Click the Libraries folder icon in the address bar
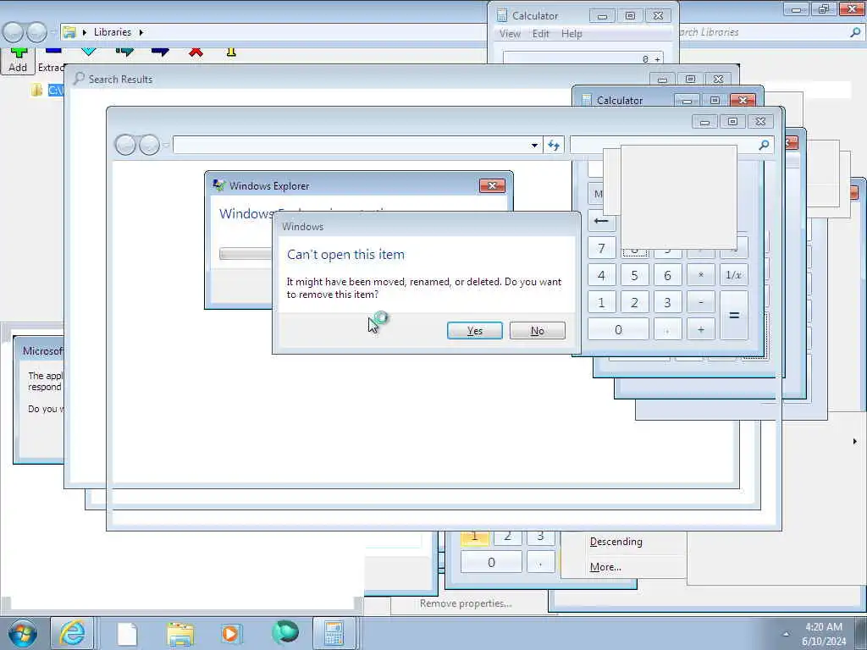 click(69, 32)
